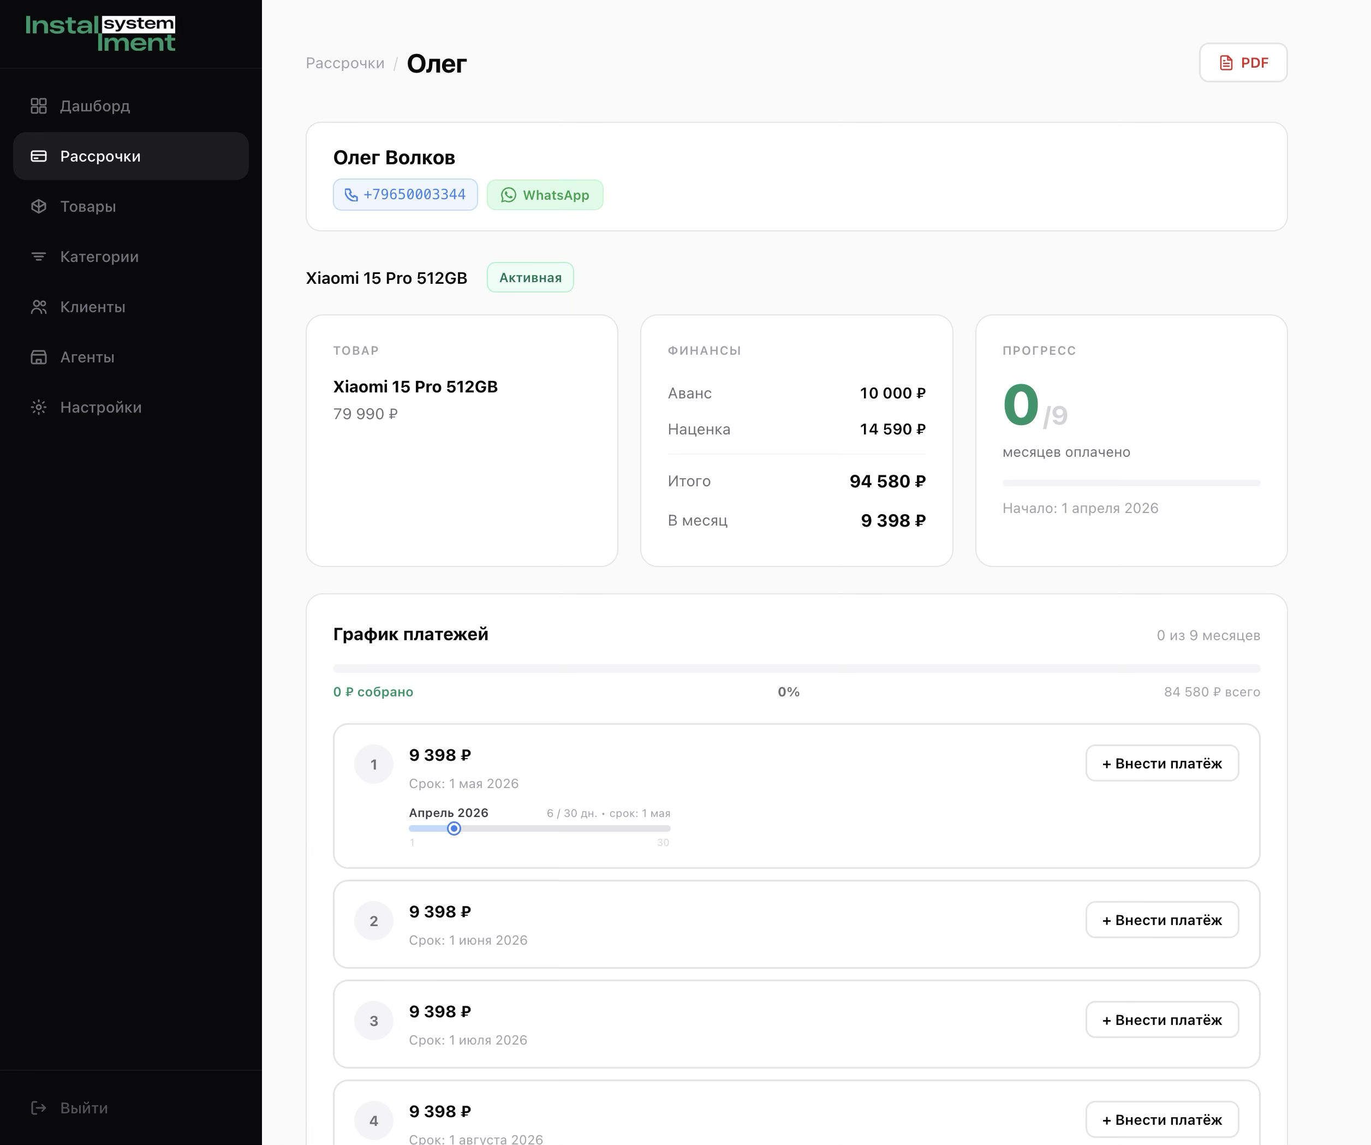Viewport: 1371px width, 1145px height.
Task: Follow the Рассрочки breadcrumb link
Action: (x=345, y=63)
